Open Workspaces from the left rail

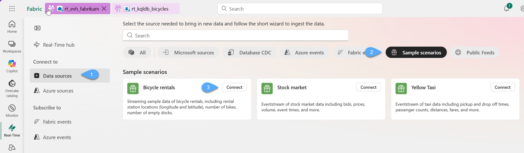[12, 47]
